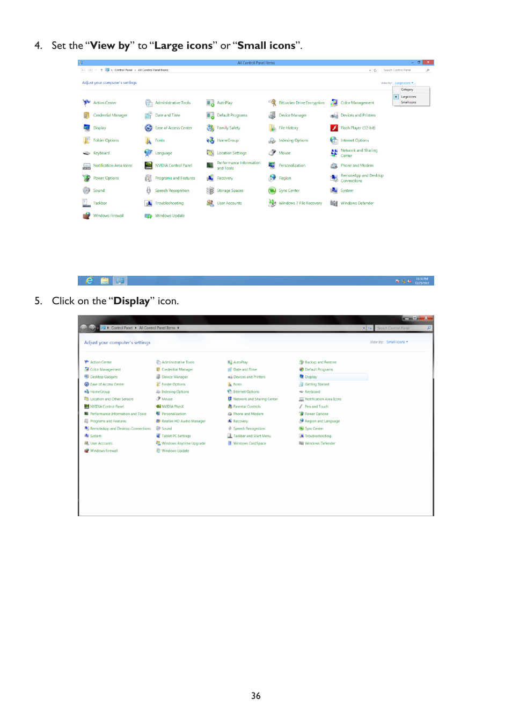512x728 pixels.
Task: Open Language settings
Action: pyautogui.click(x=158, y=153)
